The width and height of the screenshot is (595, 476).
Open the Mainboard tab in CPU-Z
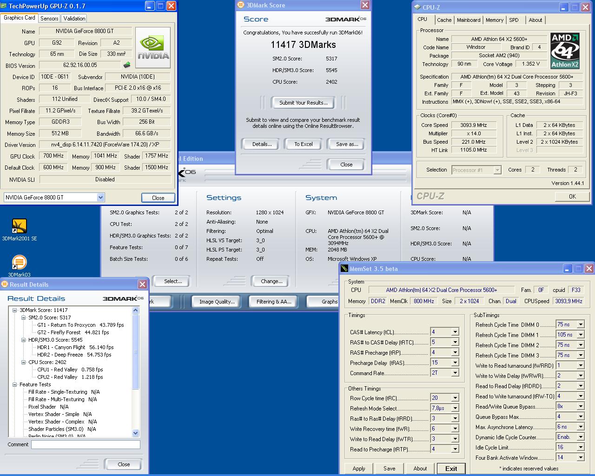point(469,20)
